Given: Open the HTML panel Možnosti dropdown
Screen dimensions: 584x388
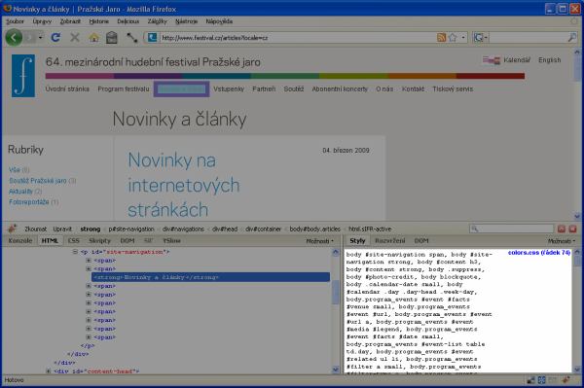Looking at the screenshot, I should click(319, 241).
